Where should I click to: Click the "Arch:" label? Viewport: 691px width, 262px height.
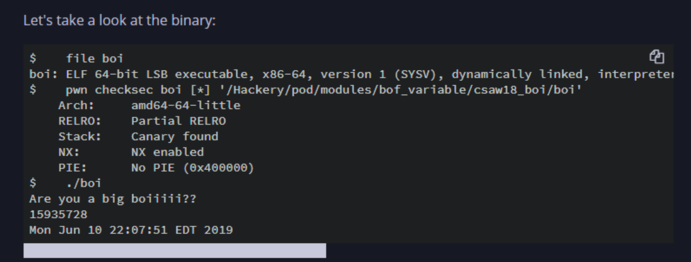(76, 105)
